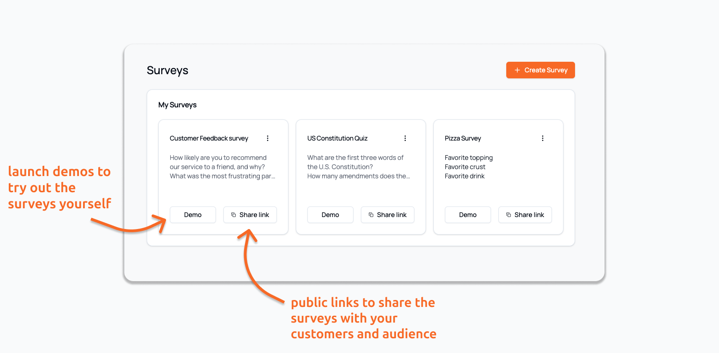Open the US Constitution Quiz card title
This screenshot has width=719, height=353.
337,138
